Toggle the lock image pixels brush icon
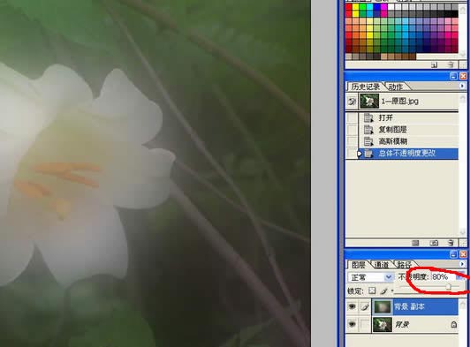Viewport: 470px width, 347px height. pos(384,290)
